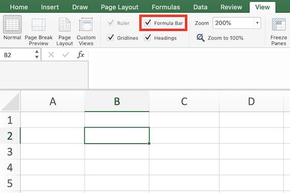Select row 4 header
This screenshot has height=193, width=290.
click(10, 167)
